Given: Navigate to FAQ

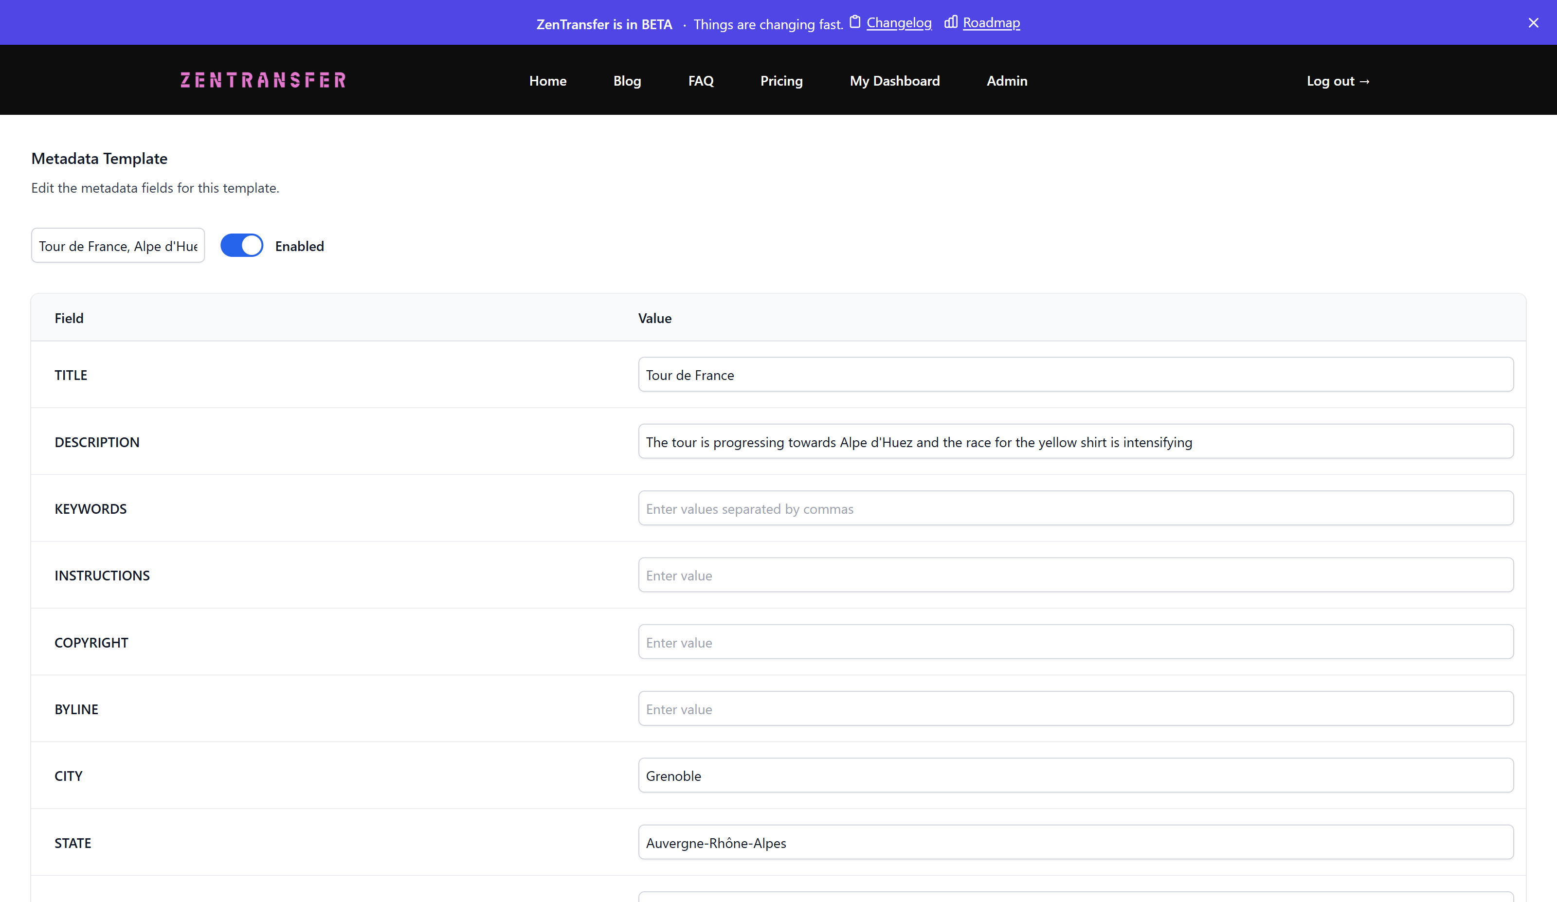Looking at the screenshot, I should 701,81.
